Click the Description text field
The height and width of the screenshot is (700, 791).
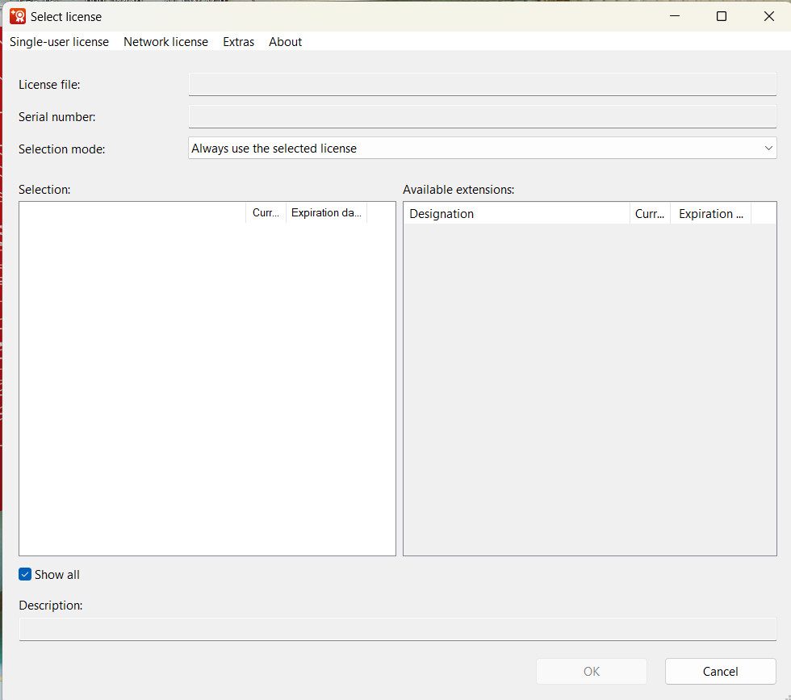click(x=397, y=629)
